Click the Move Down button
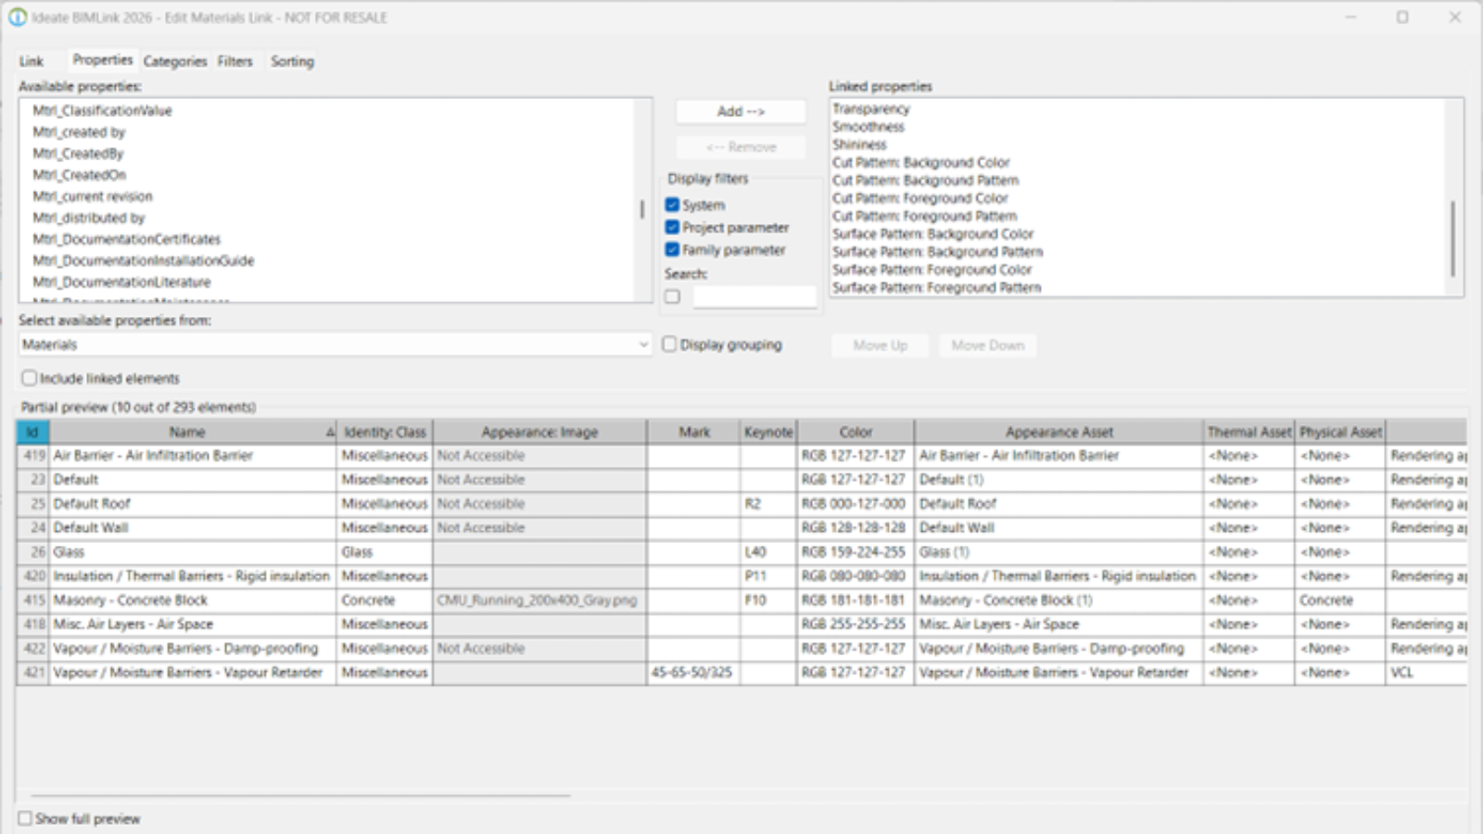 986,345
